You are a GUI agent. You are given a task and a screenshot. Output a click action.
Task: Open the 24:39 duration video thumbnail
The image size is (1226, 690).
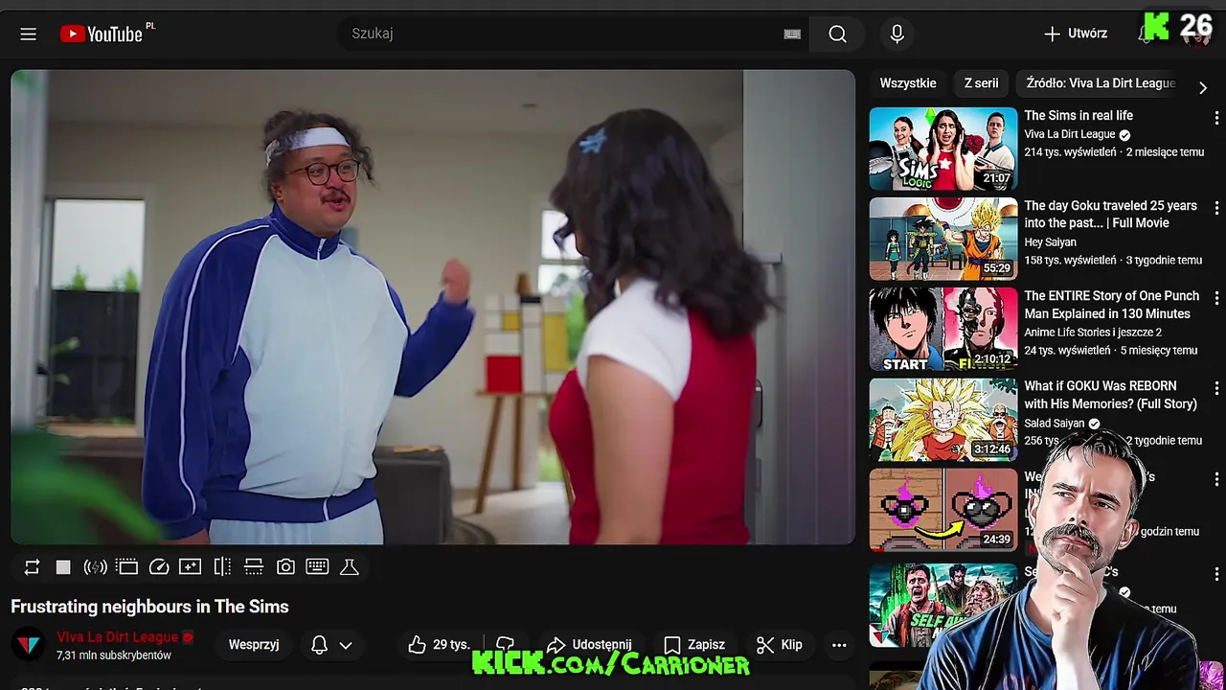[943, 509]
